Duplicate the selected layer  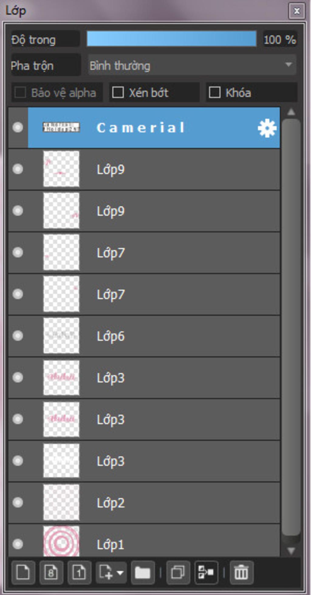(x=178, y=573)
